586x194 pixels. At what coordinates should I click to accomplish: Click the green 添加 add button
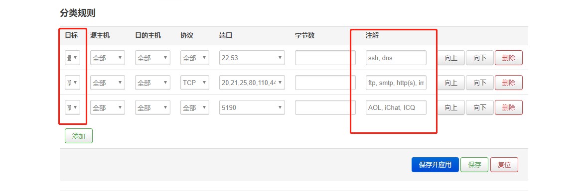point(79,136)
